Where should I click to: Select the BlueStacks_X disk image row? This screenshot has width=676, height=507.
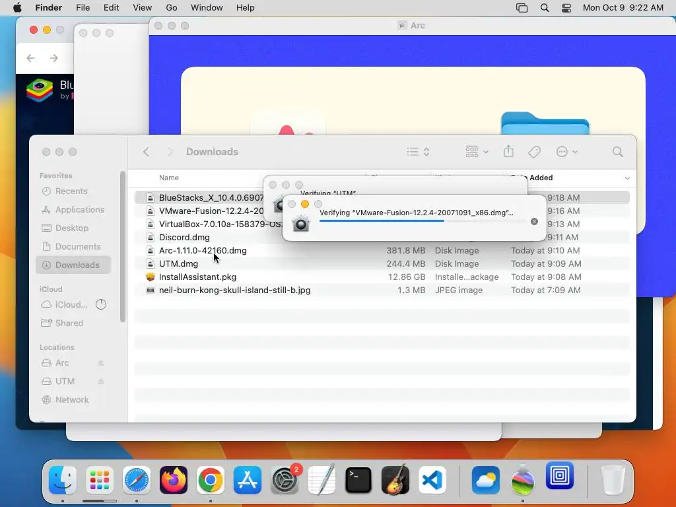coord(382,197)
